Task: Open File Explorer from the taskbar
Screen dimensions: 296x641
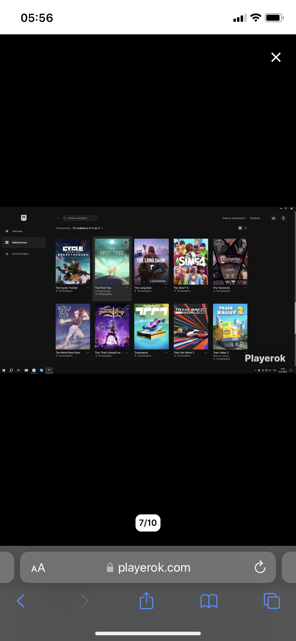Action: (x=26, y=370)
